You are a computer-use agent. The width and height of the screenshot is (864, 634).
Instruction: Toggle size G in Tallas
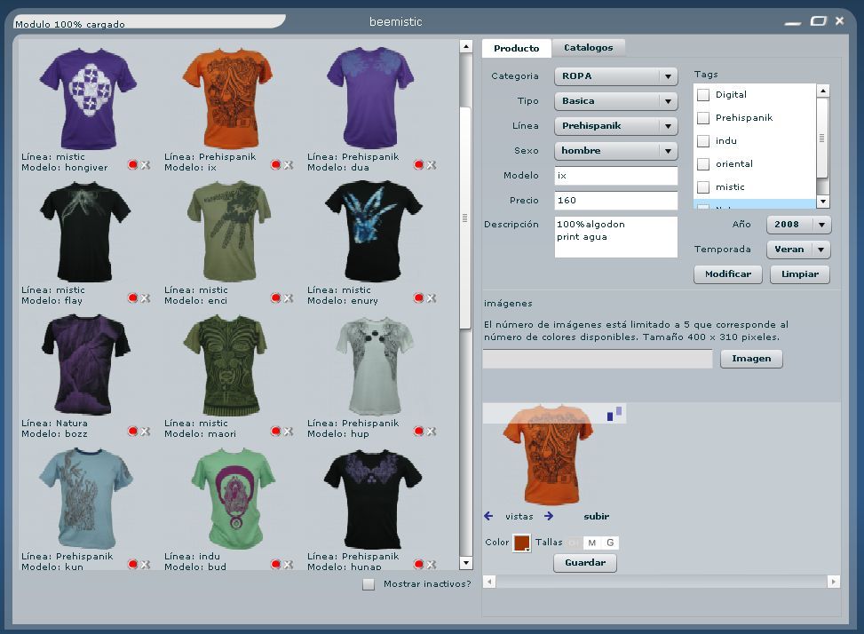click(x=610, y=543)
